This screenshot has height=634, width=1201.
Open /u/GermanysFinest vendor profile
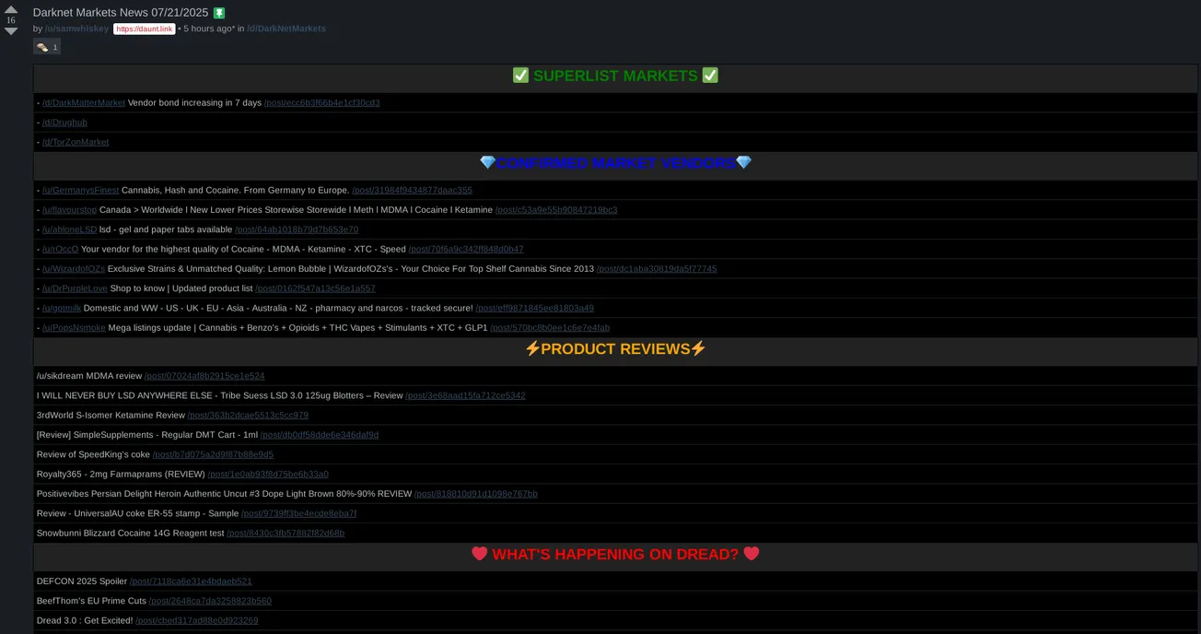80,190
